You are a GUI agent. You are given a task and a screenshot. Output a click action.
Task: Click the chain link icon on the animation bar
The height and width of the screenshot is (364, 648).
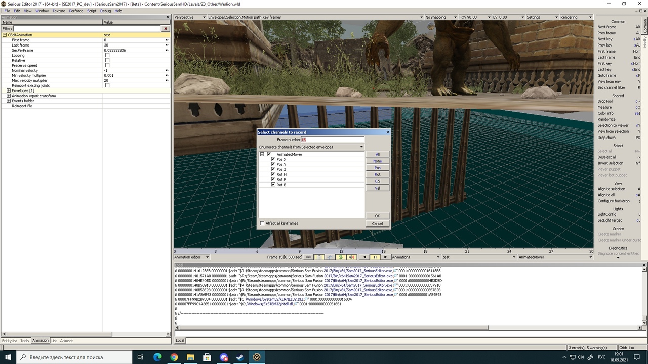tap(308, 257)
